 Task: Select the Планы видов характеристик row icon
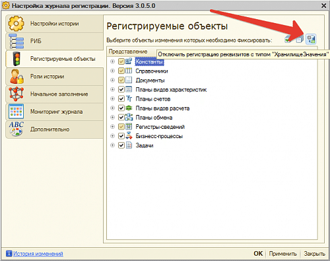(x=129, y=89)
